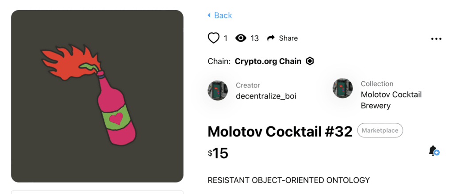Open the collection avatar image
The height and width of the screenshot is (194, 453).
click(343, 88)
